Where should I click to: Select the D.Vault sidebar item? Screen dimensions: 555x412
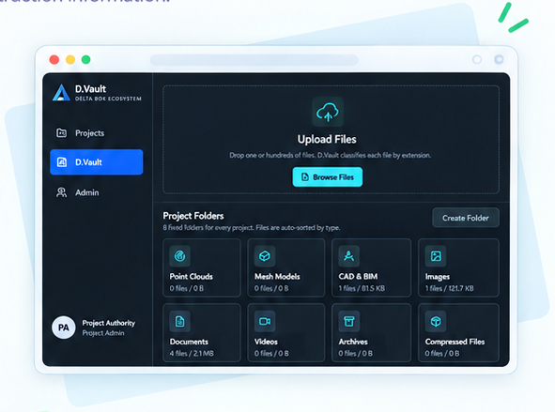click(97, 162)
